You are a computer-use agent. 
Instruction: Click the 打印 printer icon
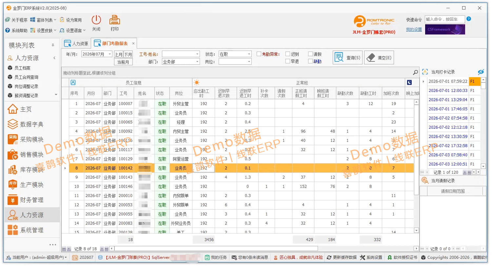pyautogui.click(x=114, y=20)
